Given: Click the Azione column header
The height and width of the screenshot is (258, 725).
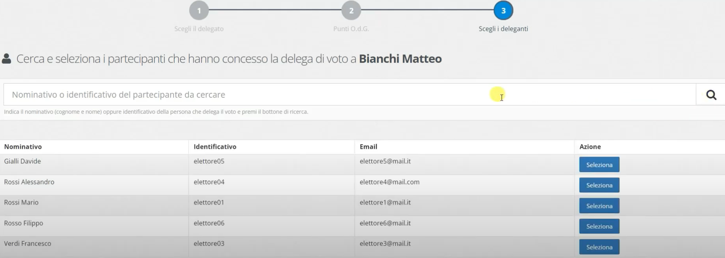Looking at the screenshot, I should (590, 146).
